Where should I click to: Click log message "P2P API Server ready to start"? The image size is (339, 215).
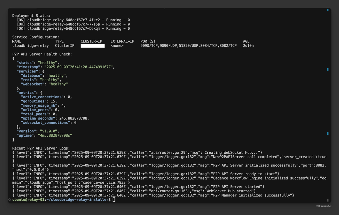(245, 174)
